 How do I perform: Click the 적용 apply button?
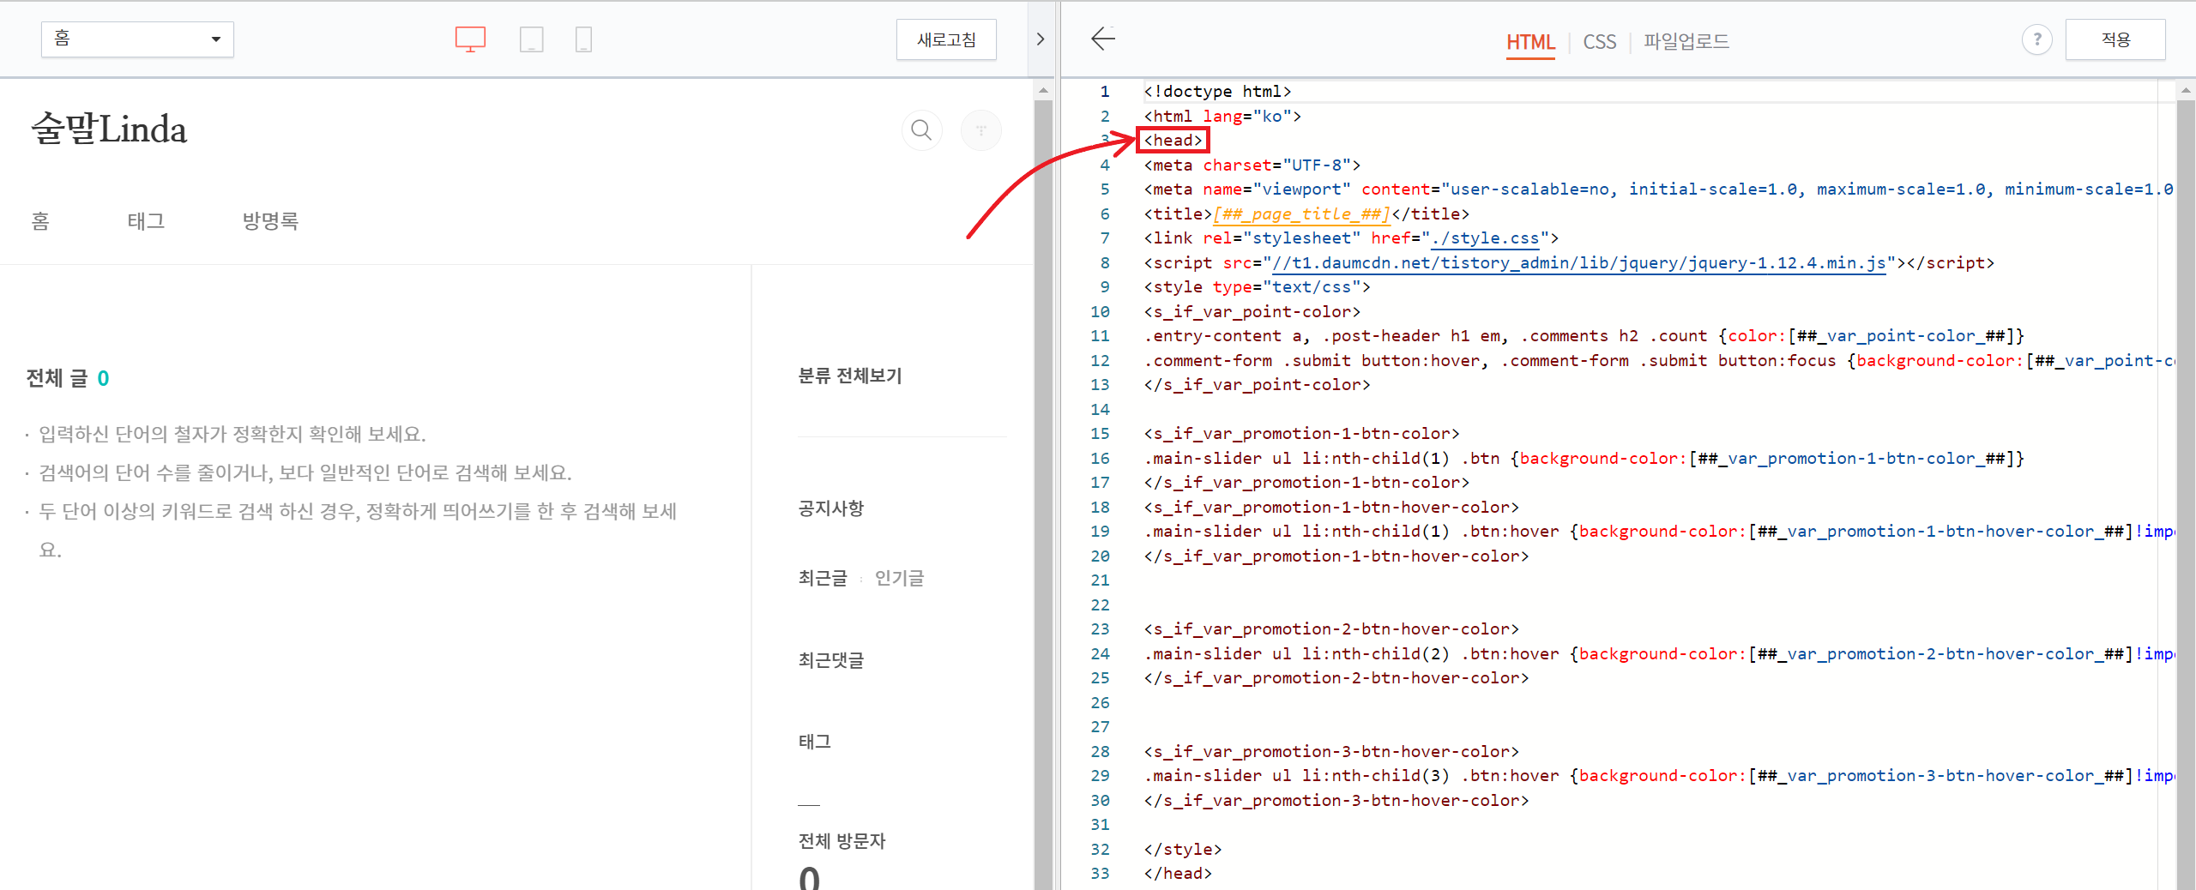(2115, 39)
